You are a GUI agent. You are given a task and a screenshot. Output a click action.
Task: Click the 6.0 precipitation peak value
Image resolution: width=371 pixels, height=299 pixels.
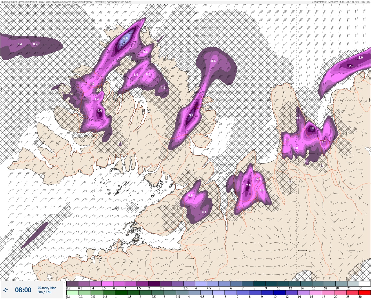pyautogui.click(x=126, y=38)
